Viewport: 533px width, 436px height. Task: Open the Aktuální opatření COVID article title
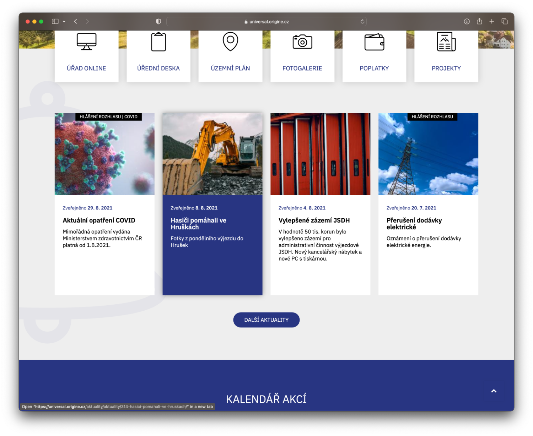point(99,220)
